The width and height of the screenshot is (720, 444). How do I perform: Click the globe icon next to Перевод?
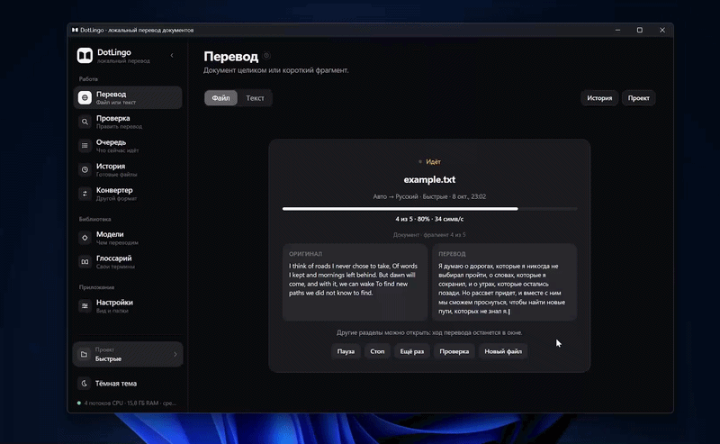tap(85, 97)
